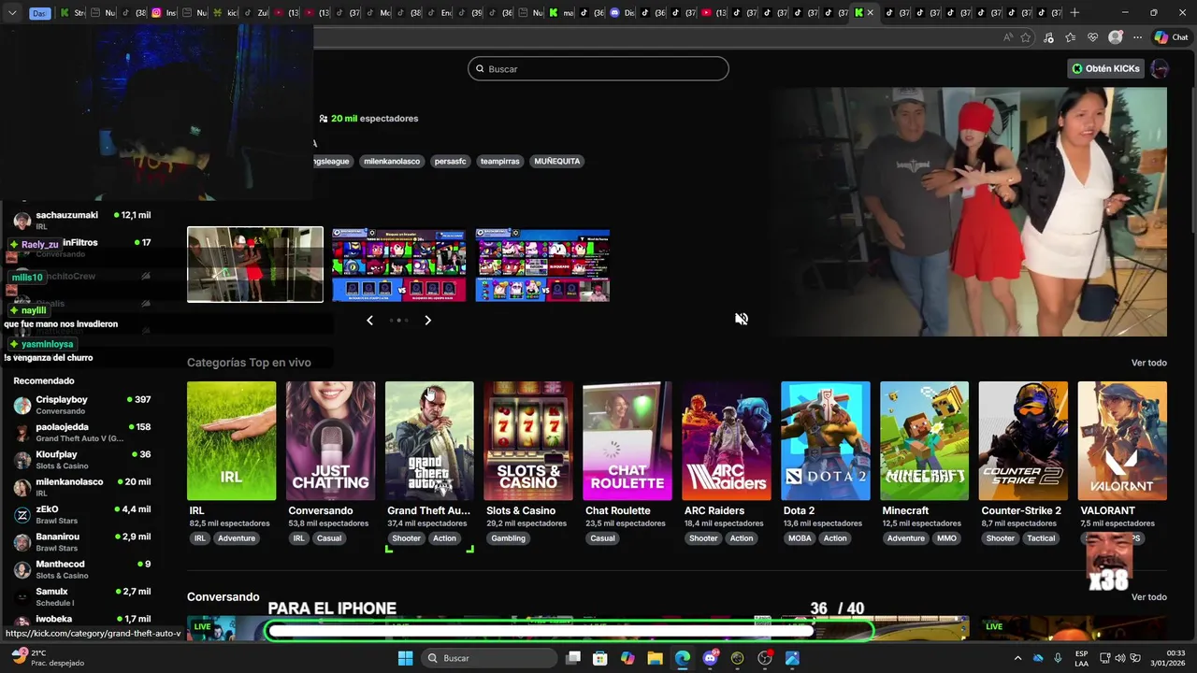1197x673 pixels.
Task: Open Microsoft Store from taskbar
Action: point(600,658)
